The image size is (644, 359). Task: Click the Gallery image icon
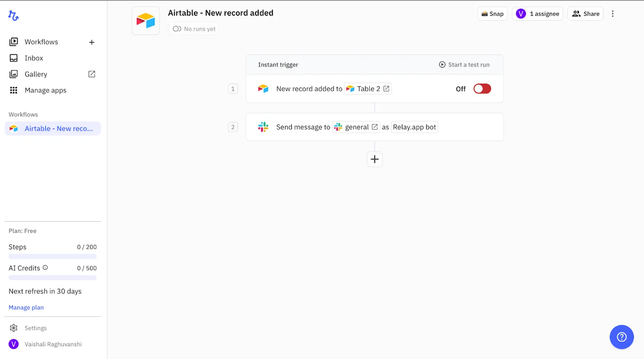14,74
